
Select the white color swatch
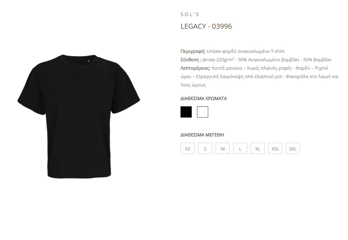click(203, 112)
